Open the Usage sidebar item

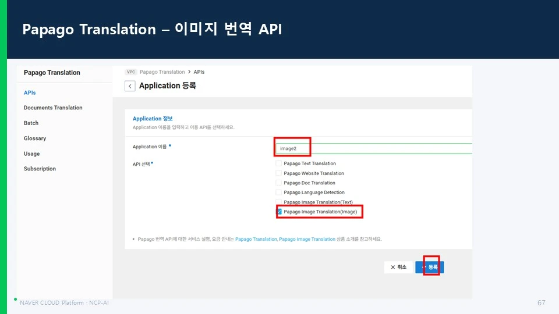[x=31, y=154]
